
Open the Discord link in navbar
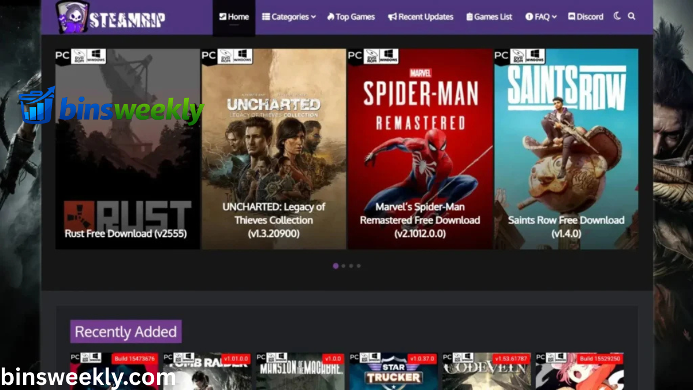coord(586,17)
